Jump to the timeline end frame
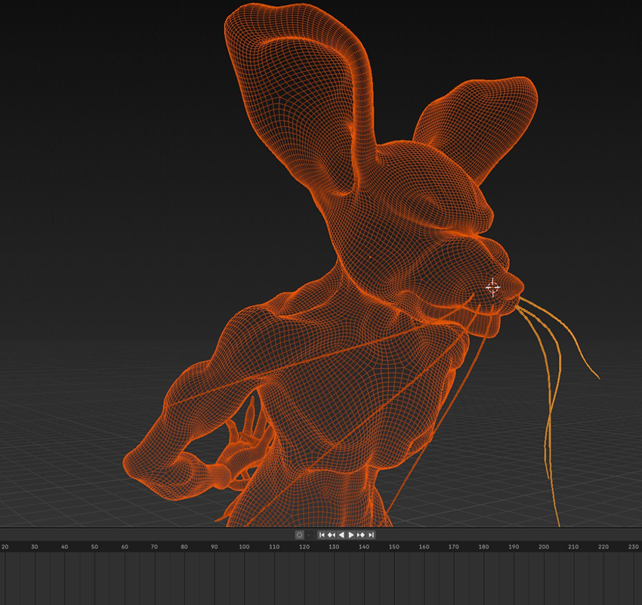Image resolution: width=642 pixels, height=605 pixels. coord(371,535)
